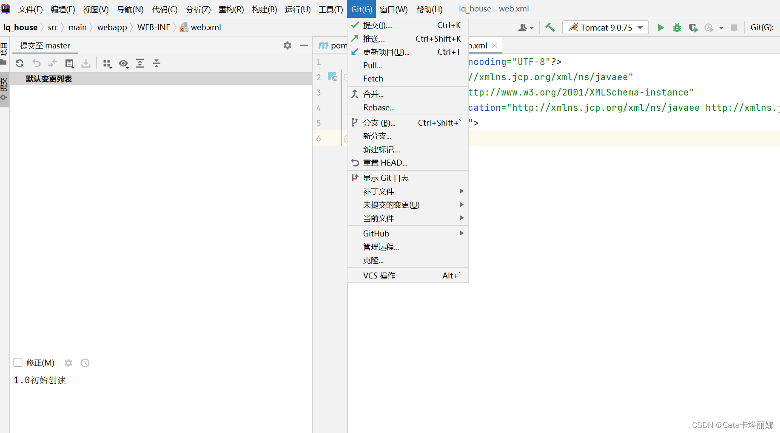Click gutter icon on editor line 2
The width and height of the screenshot is (780, 433).
click(333, 77)
